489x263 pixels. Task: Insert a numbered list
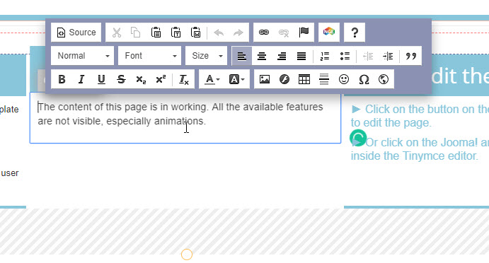click(x=325, y=56)
